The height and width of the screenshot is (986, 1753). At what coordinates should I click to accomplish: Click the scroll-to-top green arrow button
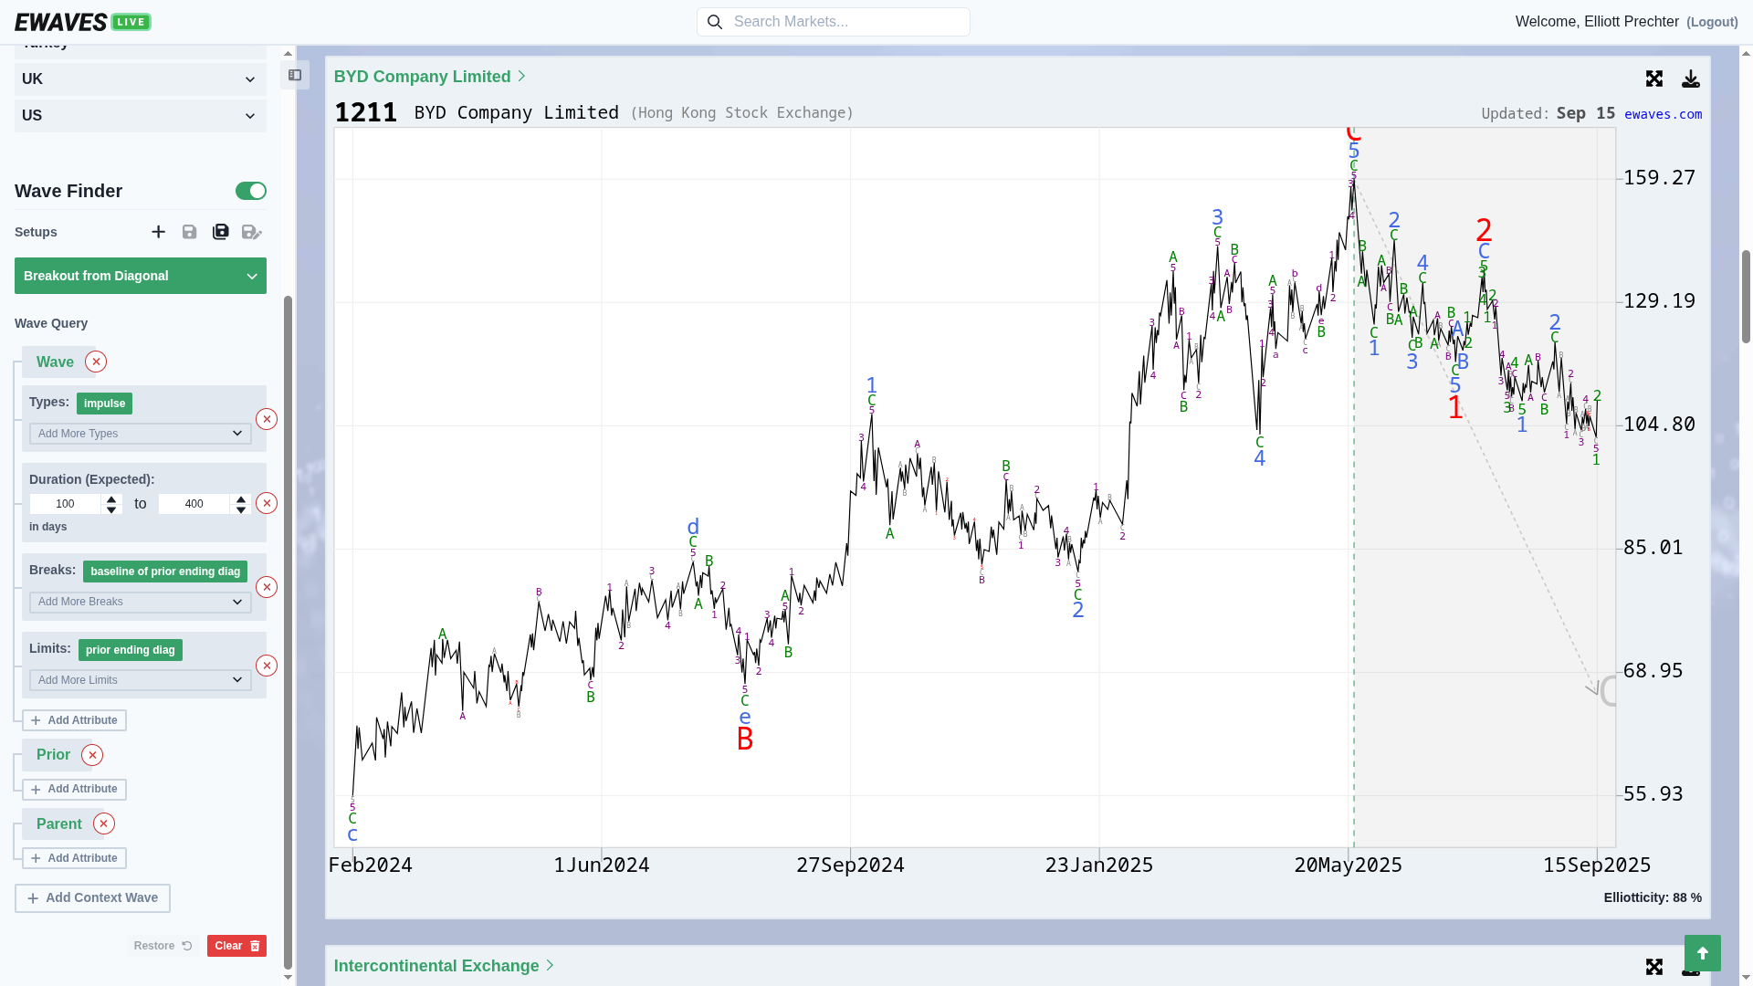pyautogui.click(x=1702, y=953)
